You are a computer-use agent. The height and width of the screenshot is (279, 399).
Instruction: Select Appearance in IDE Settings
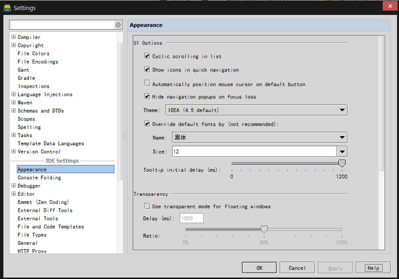[x=66, y=169]
